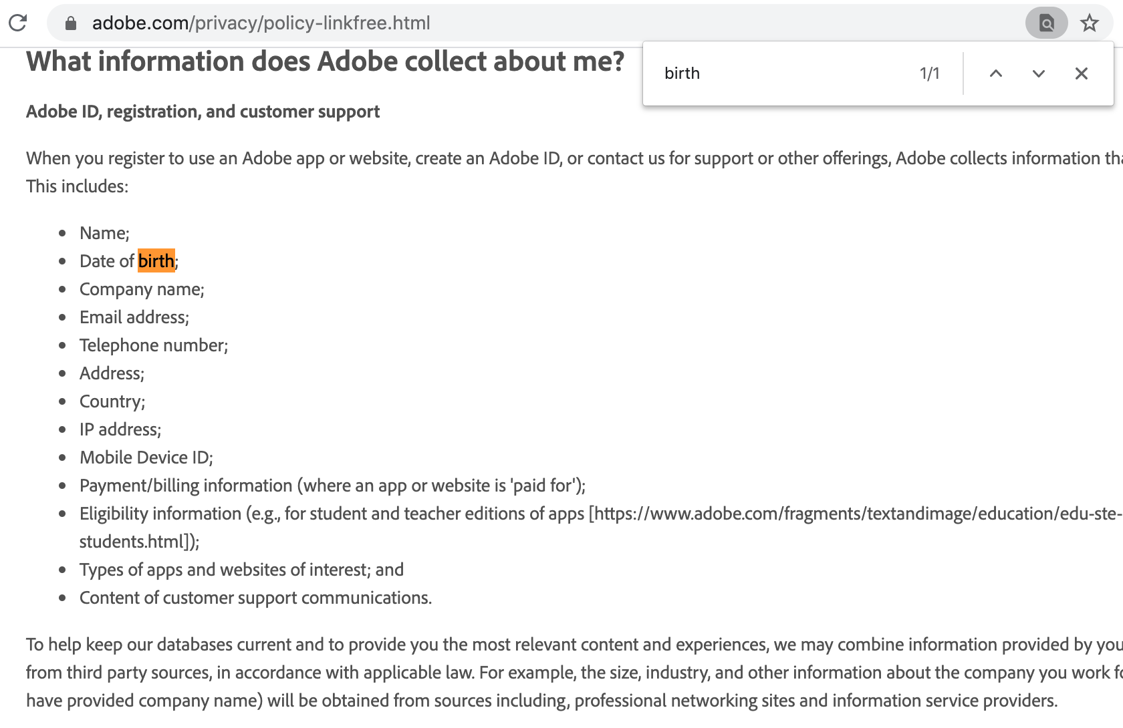Click the lock icon for site info
Screen dimensions: 1123x728
coord(71,23)
